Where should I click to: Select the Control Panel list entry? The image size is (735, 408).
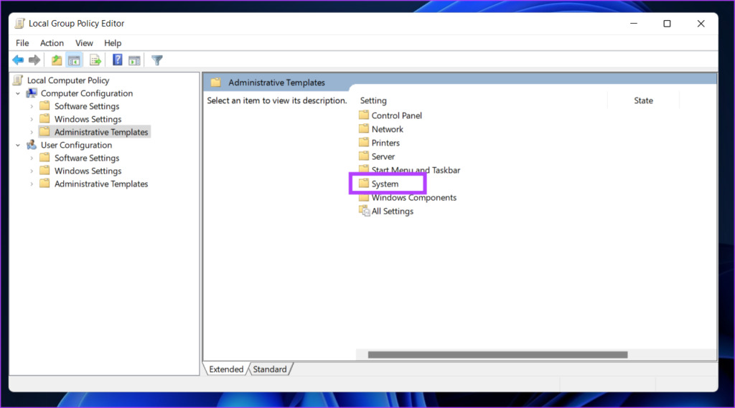tap(396, 115)
